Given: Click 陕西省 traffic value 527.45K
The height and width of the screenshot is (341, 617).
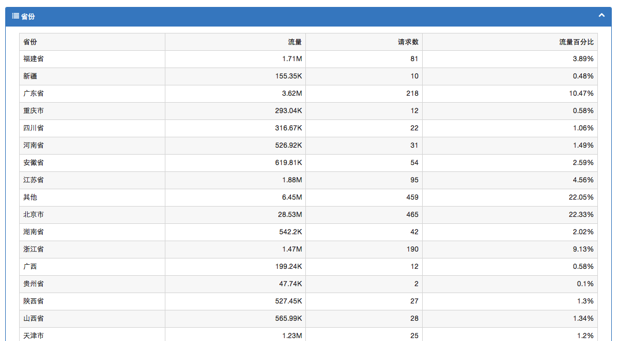Looking at the screenshot, I should pos(289,301).
